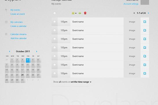Open the seventh event's image placeholder
This screenshot has width=158, height=105.
point(132,73)
